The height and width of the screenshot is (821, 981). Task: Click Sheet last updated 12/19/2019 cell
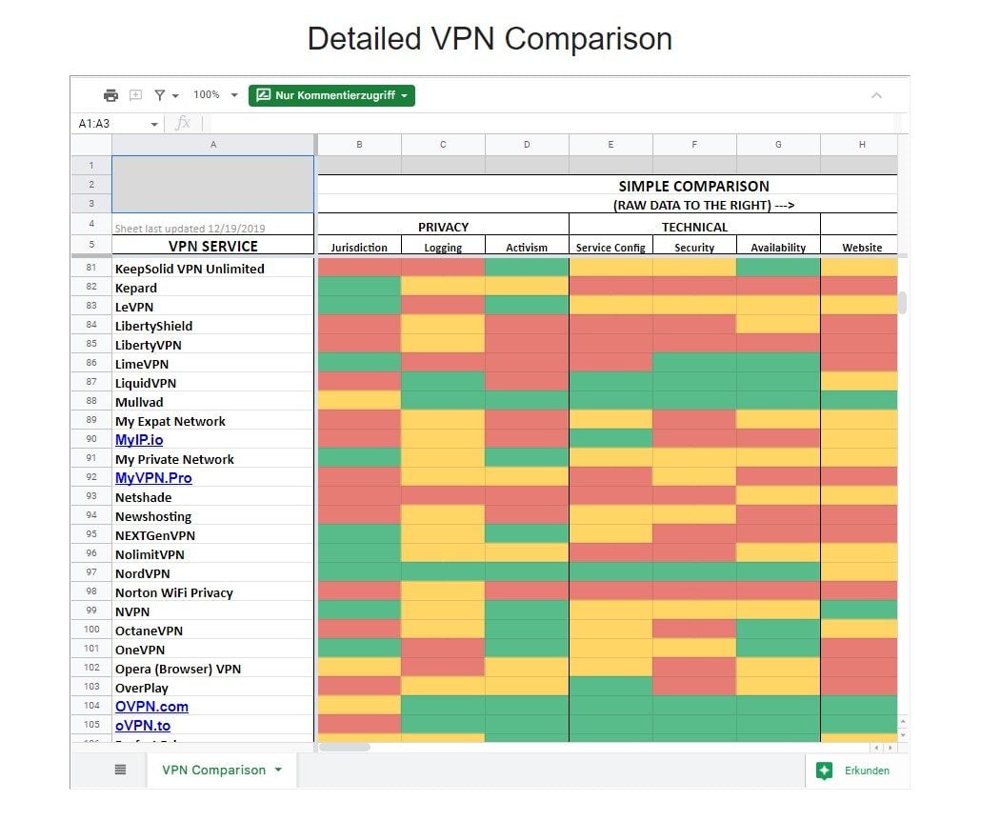point(212,226)
